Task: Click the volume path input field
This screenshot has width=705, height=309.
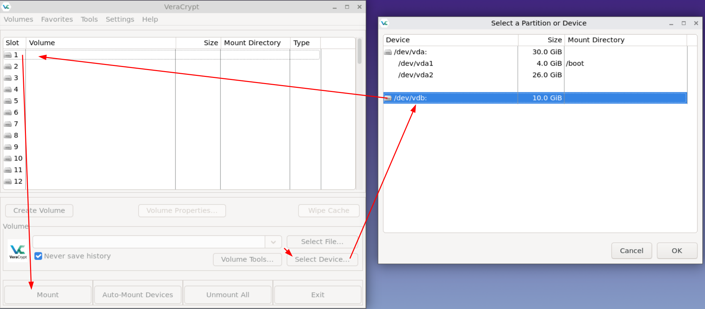Action: click(x=149, y=242)
